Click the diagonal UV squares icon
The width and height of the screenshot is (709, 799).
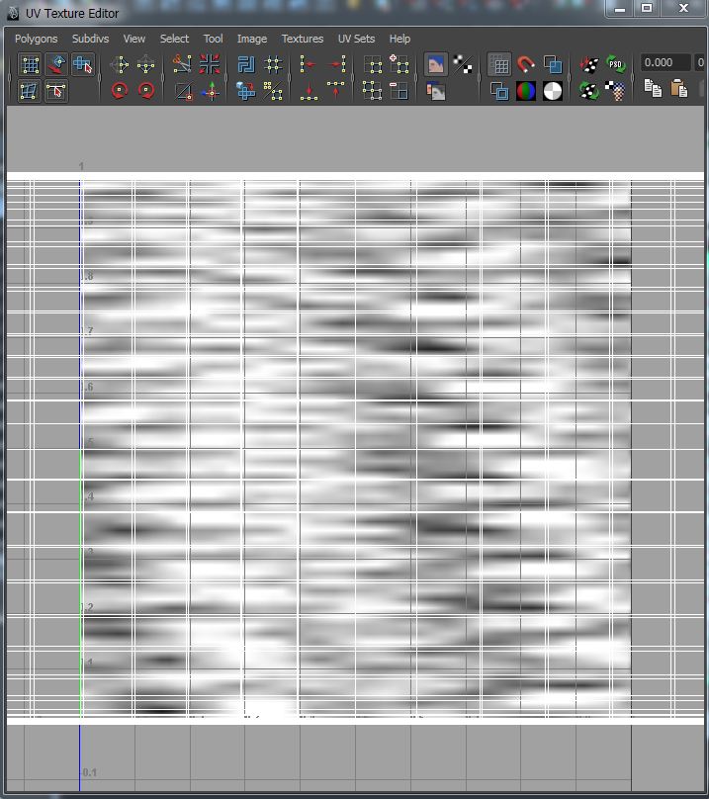273,91
